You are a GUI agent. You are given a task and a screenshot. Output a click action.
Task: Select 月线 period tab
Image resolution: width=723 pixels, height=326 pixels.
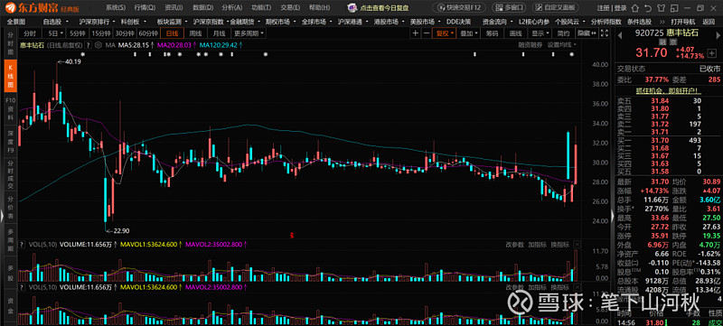[x=219, y=33]
